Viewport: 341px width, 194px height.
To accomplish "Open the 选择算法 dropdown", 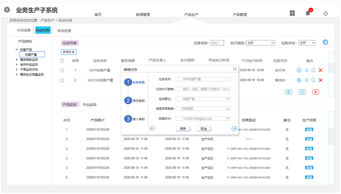I will (x=203, y=99).
